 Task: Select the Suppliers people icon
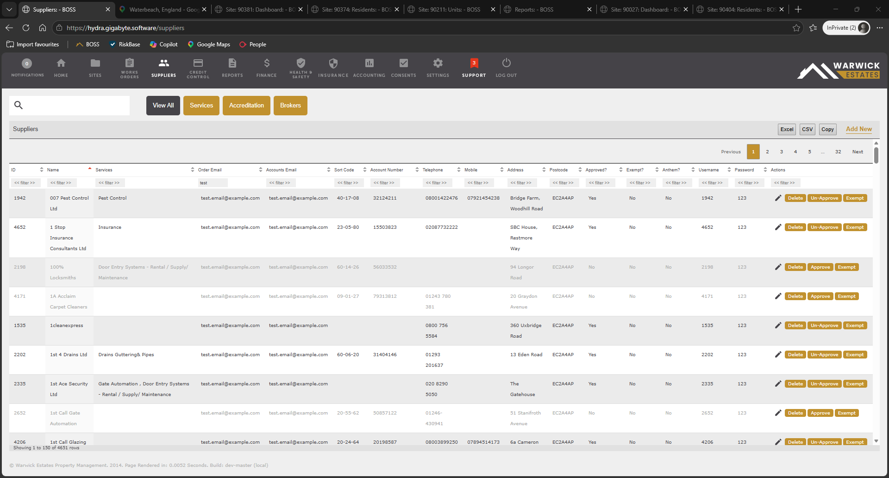point(164,63)
